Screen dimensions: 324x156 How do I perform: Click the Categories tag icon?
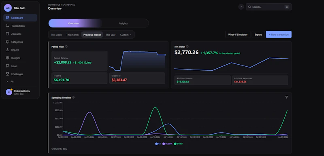(7, 42)
